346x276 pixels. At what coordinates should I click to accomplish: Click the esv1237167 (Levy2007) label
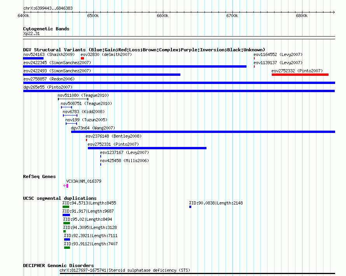pyautogui.click(x=124, y=152)
